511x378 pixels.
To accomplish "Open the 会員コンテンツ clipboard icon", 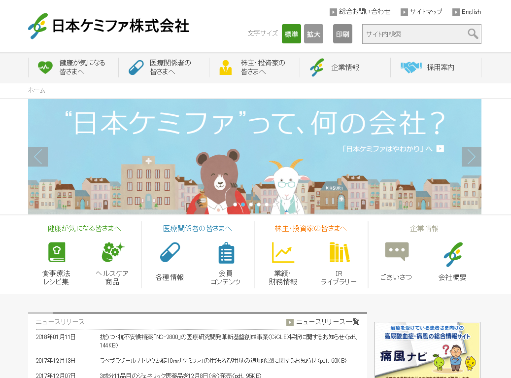I will pos(226,253).
